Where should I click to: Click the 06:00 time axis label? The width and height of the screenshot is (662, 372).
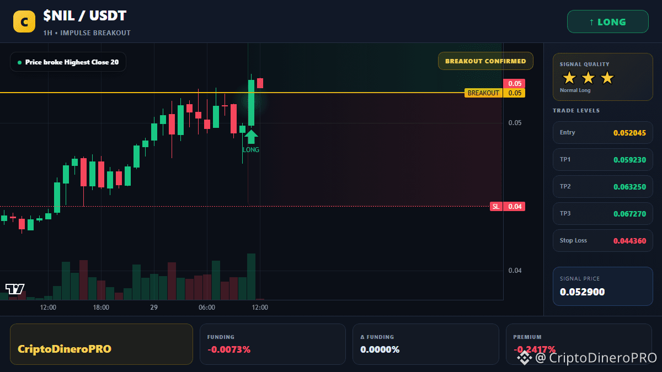coord(207,308)
